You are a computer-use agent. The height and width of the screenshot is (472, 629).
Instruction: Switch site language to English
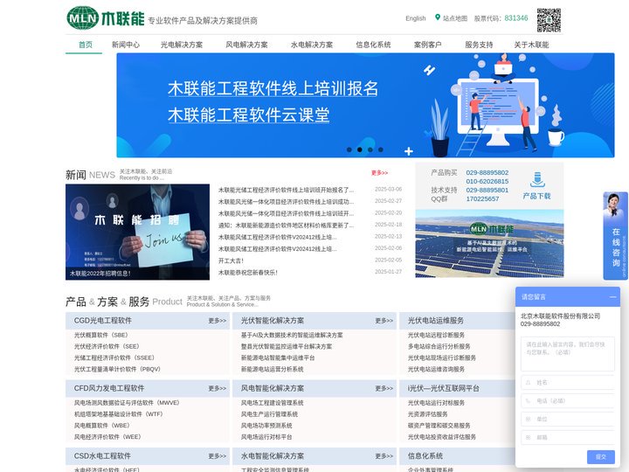point(416,18)
